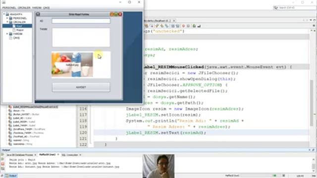Click the editor vertical scrollbar
317x178 pixels.
(x=312, y=103)
